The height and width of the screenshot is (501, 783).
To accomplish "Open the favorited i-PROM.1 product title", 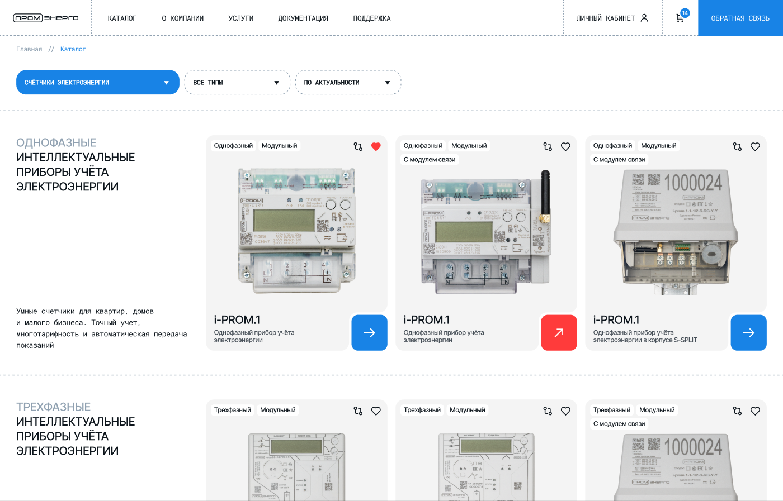I will click(x=237, y=320).
